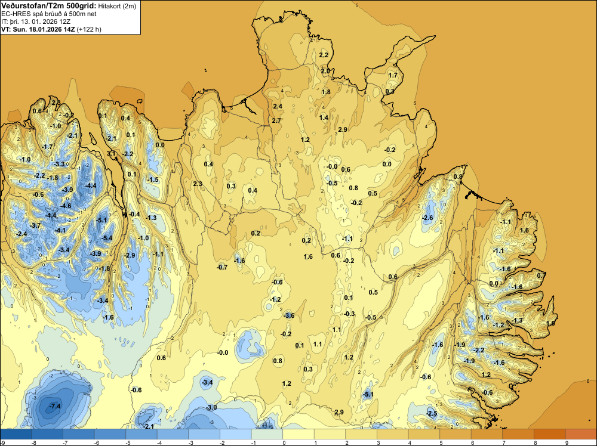
Task: Click the legend swatch between 3 and 4
Action: coord(393,434)
